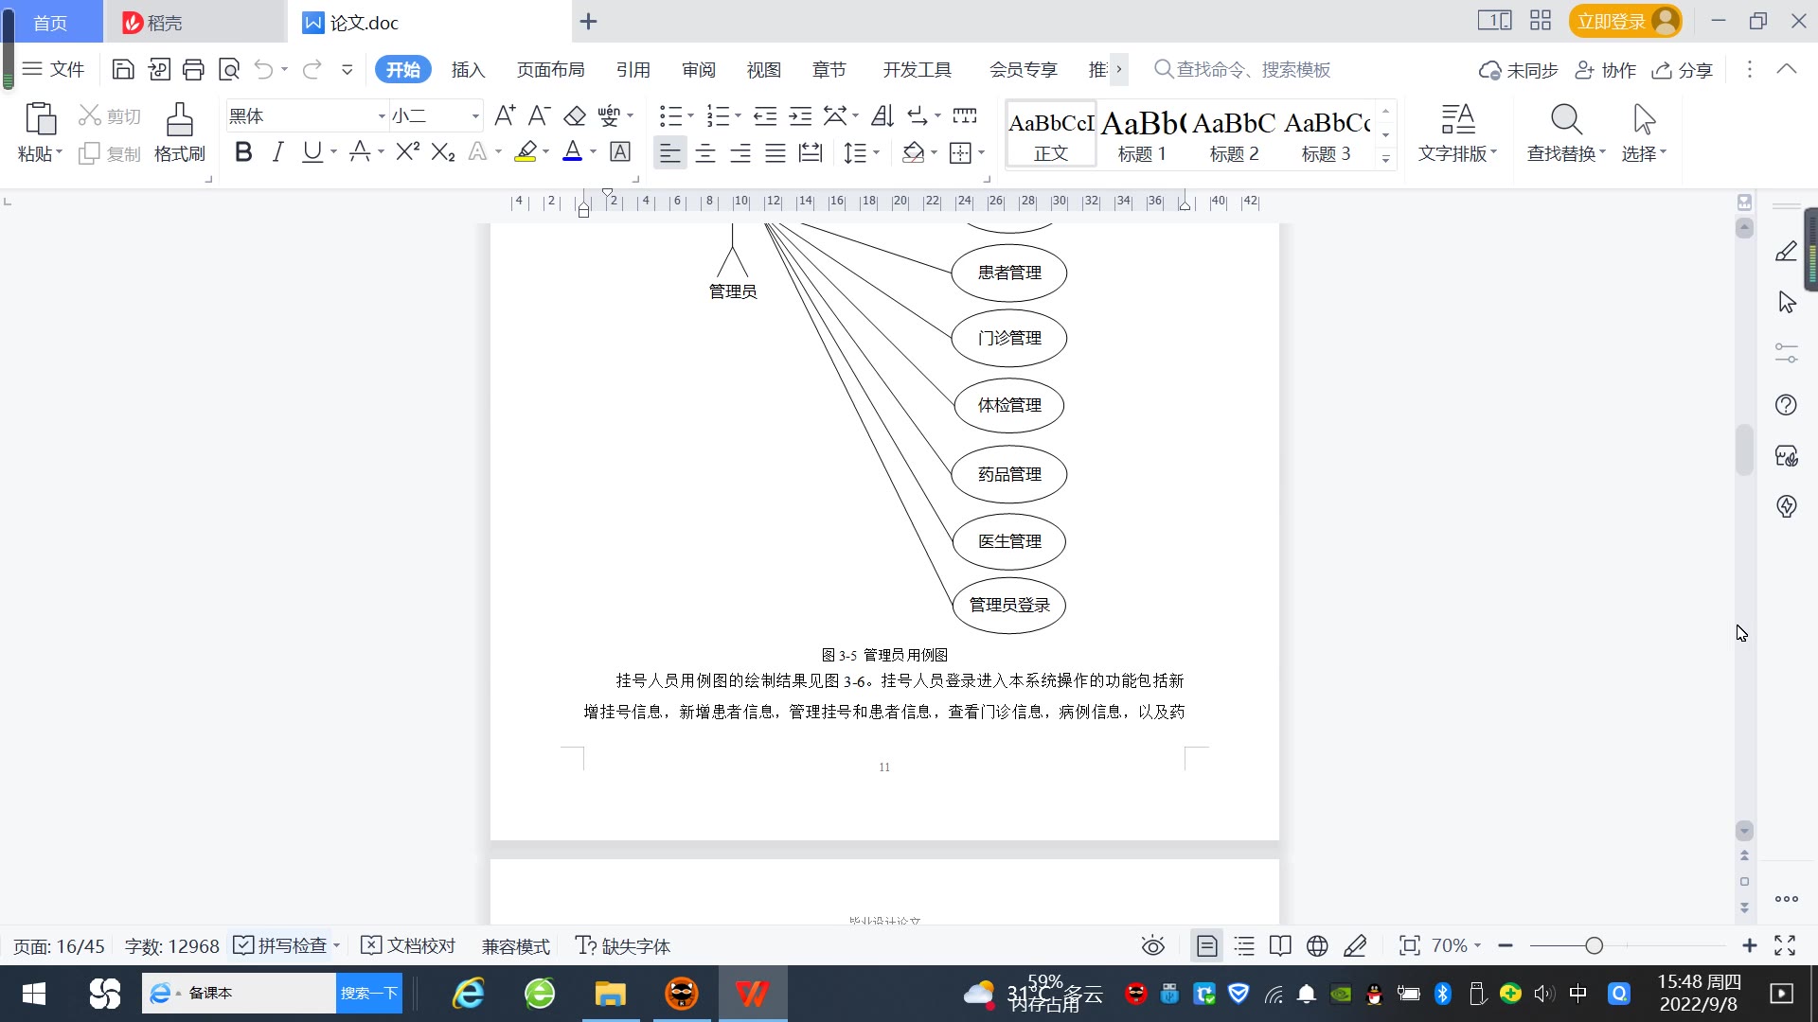Click 缺失字体 missing fonts button

(623, 945)
